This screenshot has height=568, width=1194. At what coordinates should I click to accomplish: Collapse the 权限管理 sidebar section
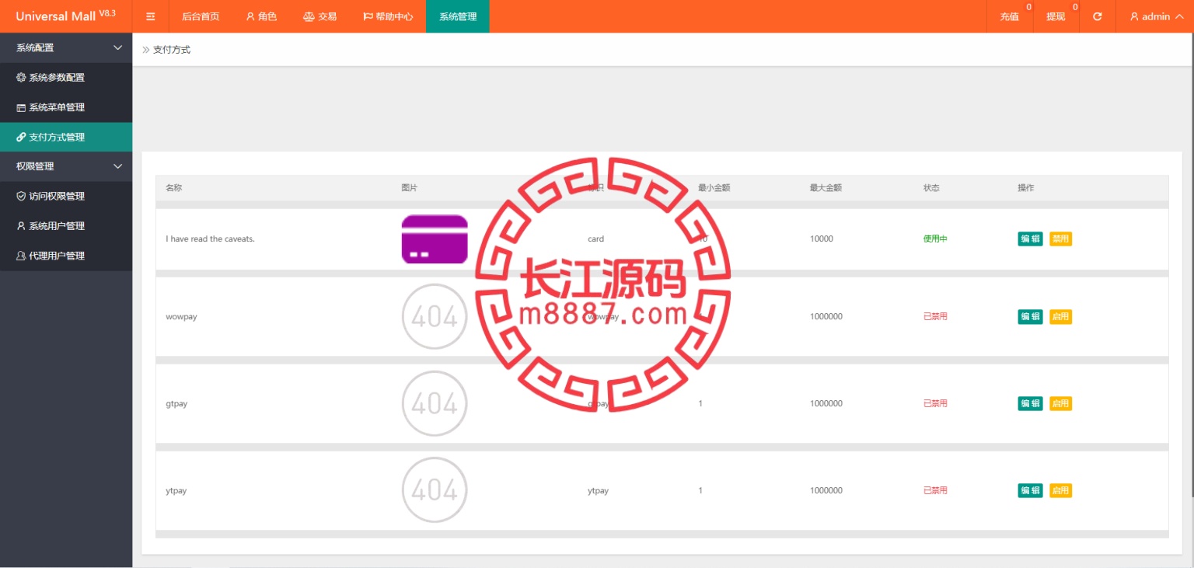pos(66,166)
